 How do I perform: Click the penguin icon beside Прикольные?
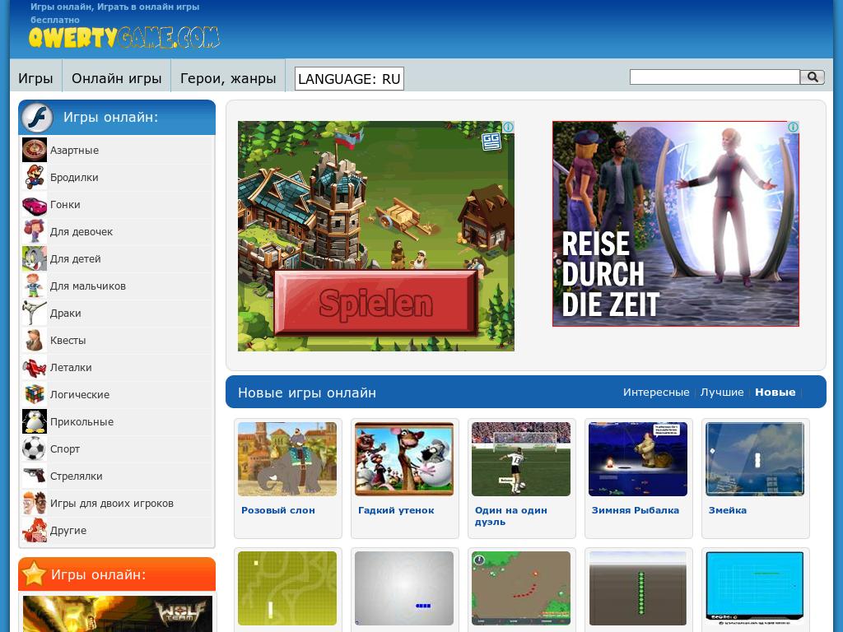35,422
